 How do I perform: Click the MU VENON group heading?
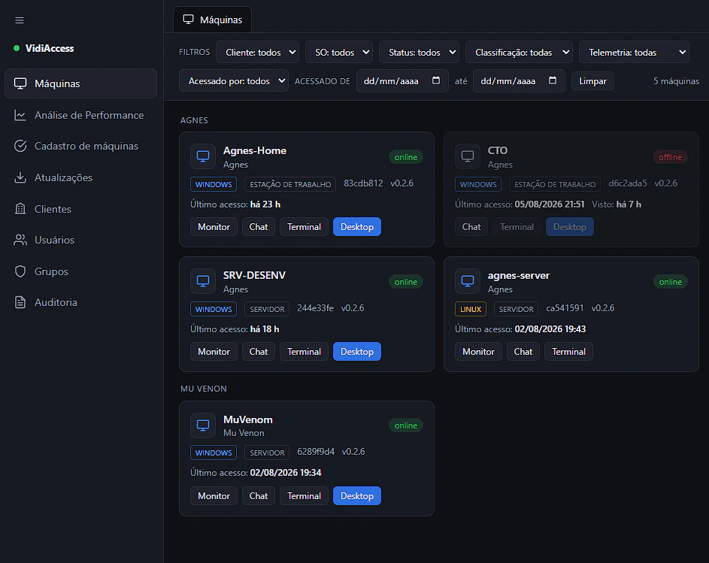(x=204, y=389)
